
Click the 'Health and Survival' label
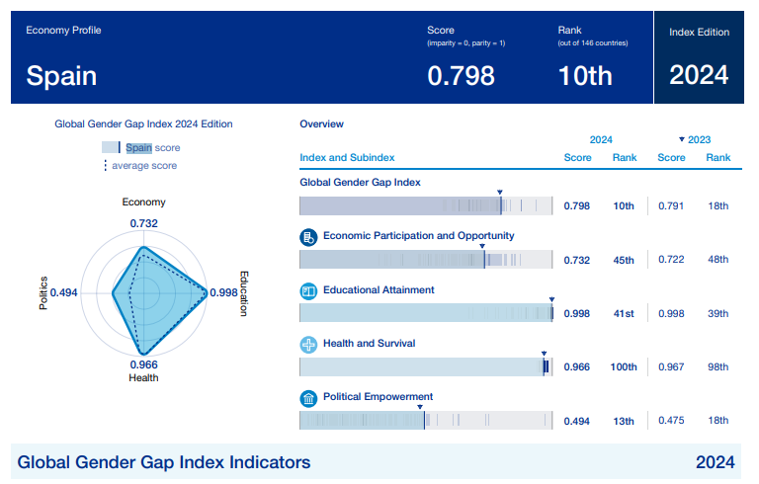coord(370,343)
